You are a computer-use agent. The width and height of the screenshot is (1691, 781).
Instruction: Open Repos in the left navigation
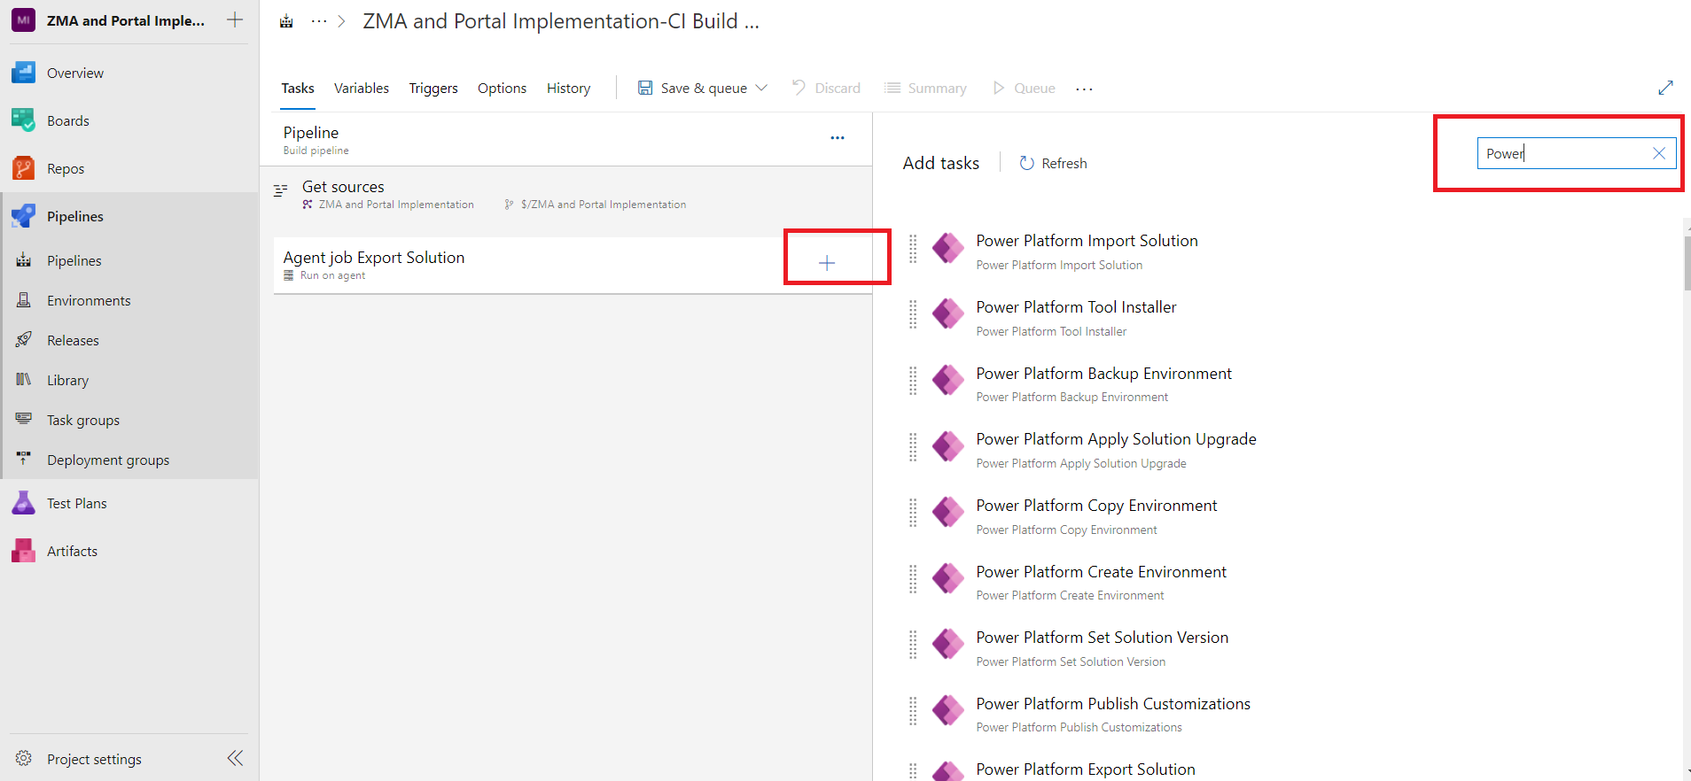tap(65, 168)
